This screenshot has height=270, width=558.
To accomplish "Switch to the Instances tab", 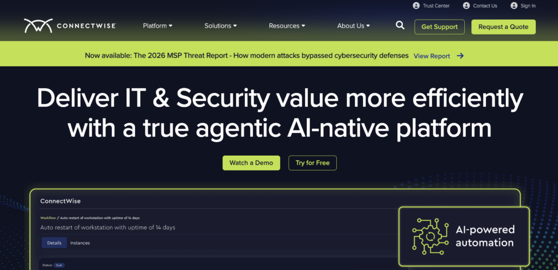I will [x=80, y=243].
